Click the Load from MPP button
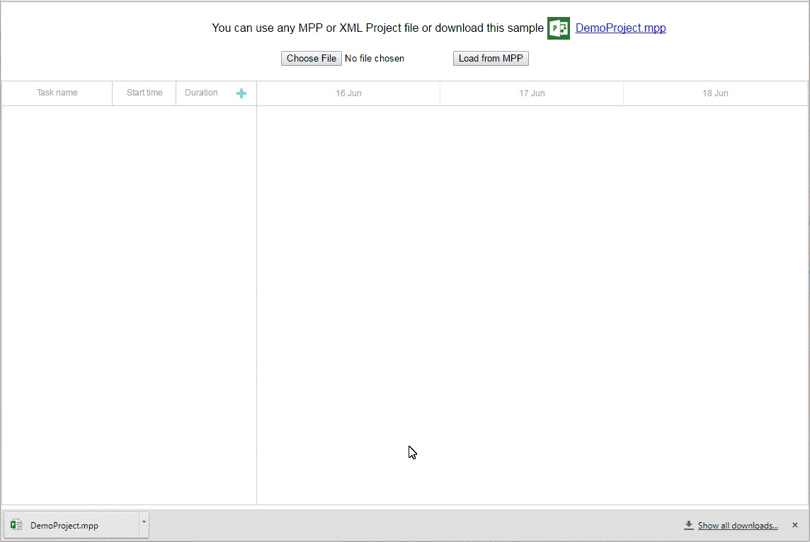Image resolution: width=810 pixels, height=542 pixels. [491, 58]
